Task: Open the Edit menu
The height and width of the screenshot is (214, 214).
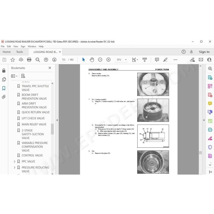Action: [x=9, y=46]
